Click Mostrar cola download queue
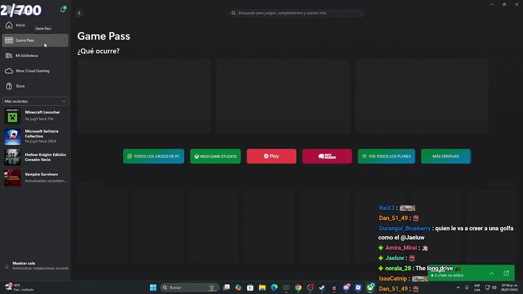The width and height of the screenshot is (523, 294). tap(36, 266)
